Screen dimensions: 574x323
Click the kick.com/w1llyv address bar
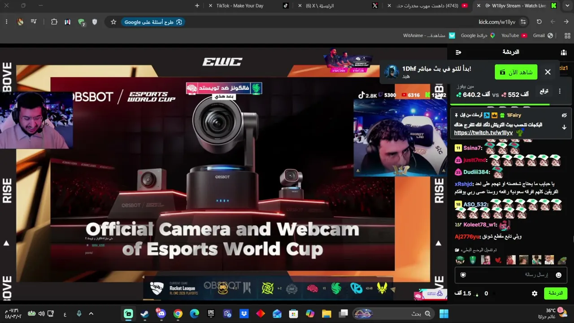[497, 22]
